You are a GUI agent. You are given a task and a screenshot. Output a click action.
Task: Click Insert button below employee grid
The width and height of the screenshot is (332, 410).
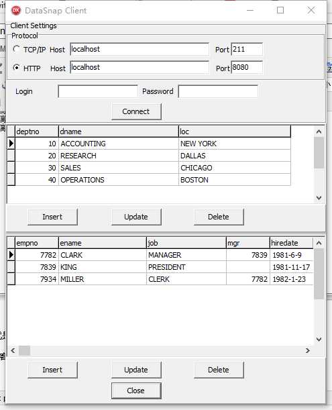pyautogui.click(x=52, y=370)
